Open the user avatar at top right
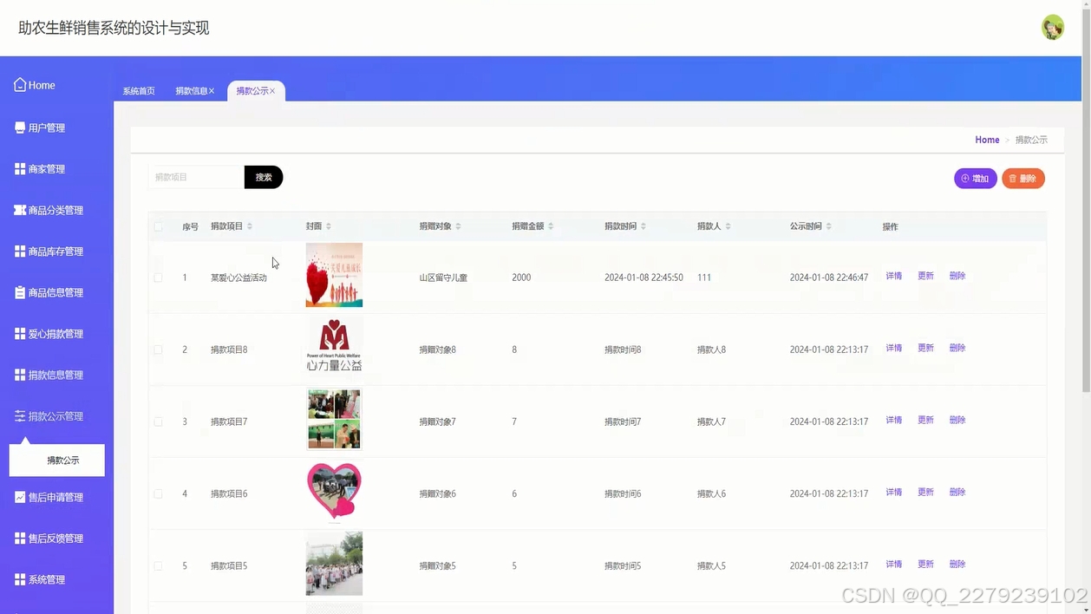This screenshot has width=1091, height=614. click(1053, 27)
